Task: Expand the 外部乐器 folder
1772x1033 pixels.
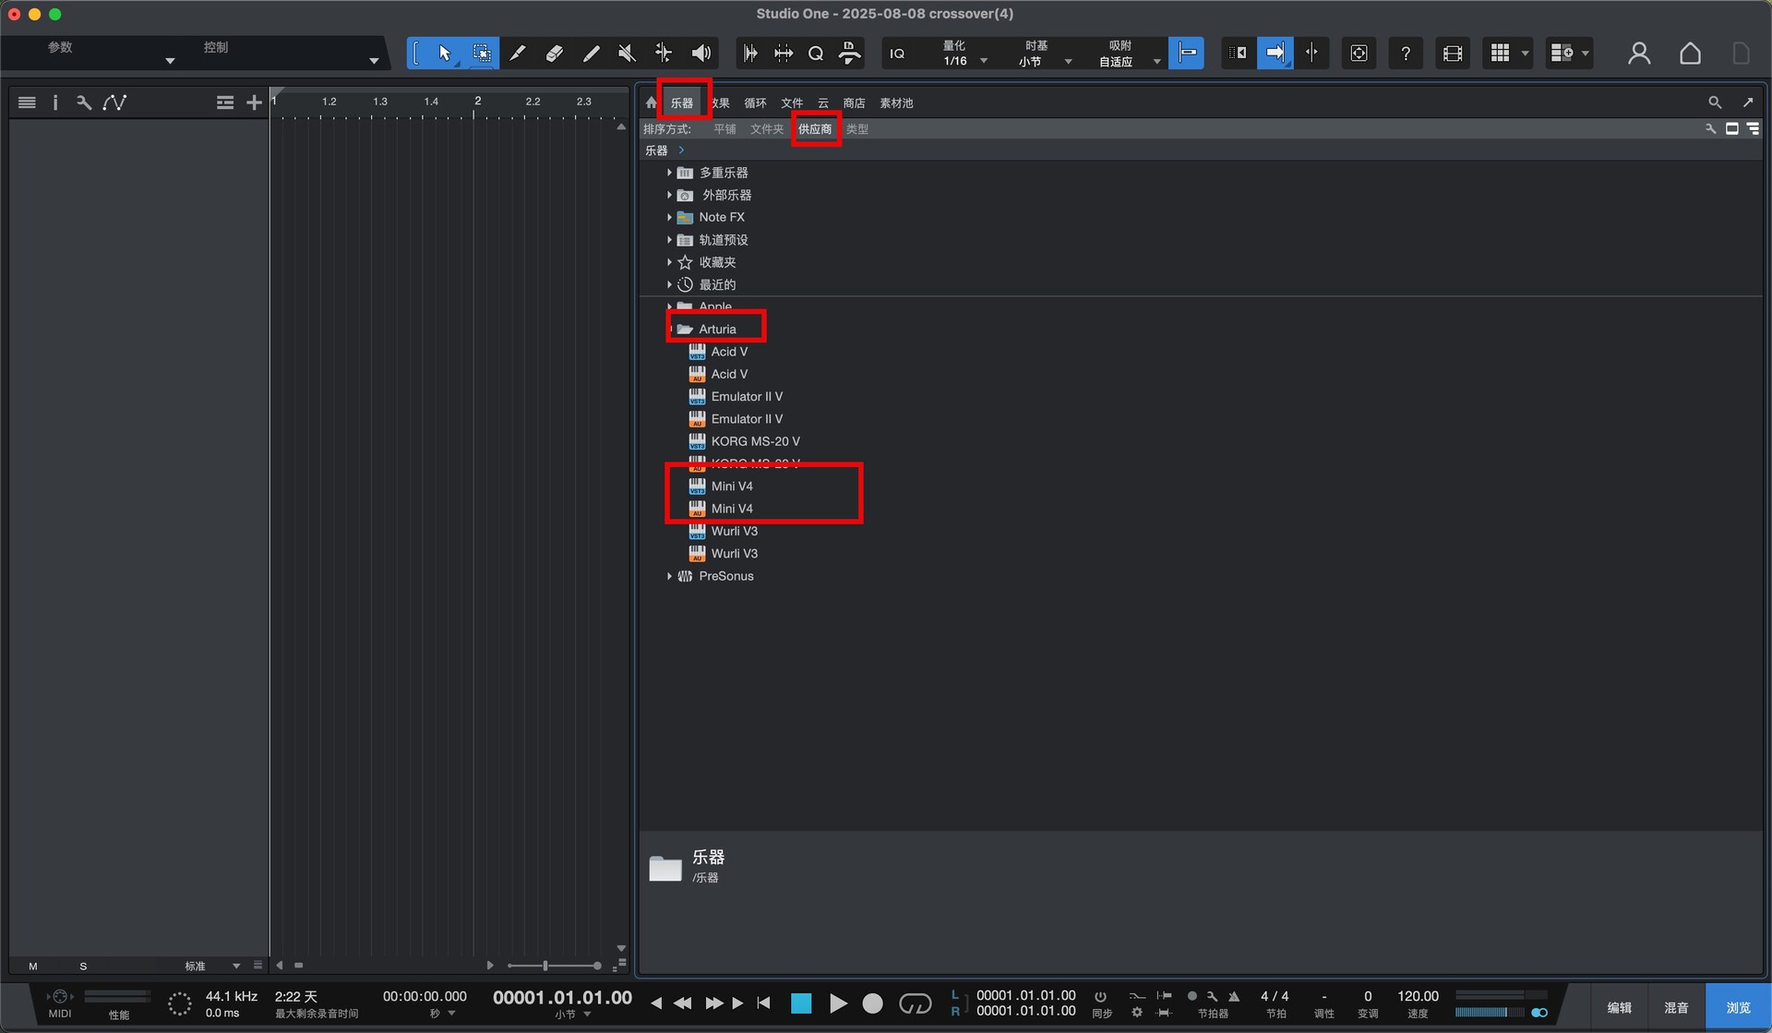Action: (x=669, y=195)
